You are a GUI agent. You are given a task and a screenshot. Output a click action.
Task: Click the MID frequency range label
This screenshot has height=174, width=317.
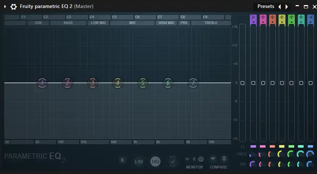click(132, 23)
